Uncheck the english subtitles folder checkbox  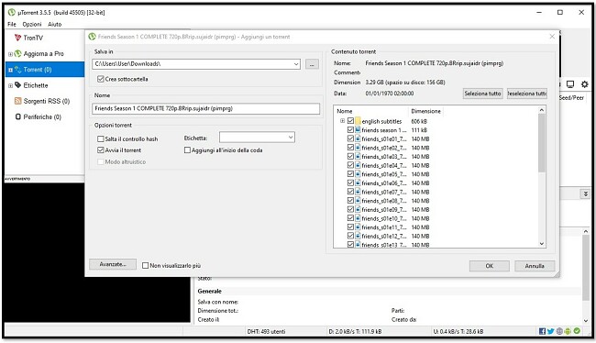click(350, 121)
